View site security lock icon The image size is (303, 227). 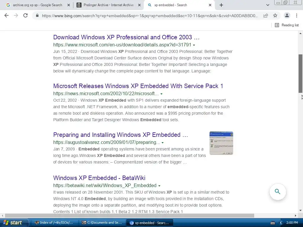[x=37, y=15]
